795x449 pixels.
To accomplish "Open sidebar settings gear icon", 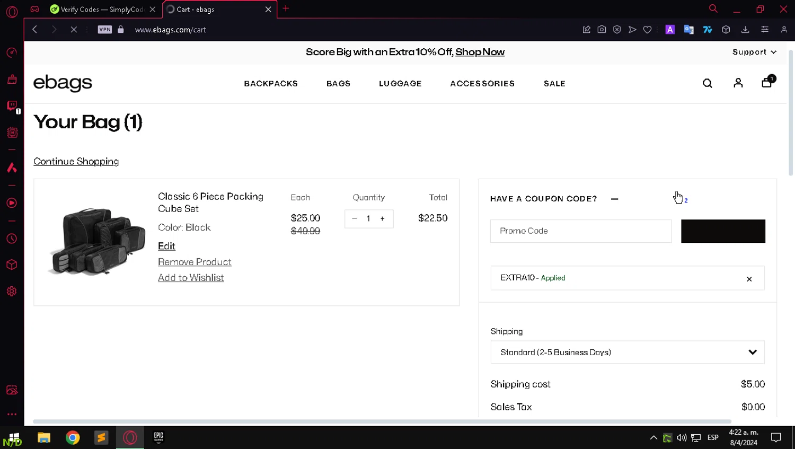I will coord(12,291).
